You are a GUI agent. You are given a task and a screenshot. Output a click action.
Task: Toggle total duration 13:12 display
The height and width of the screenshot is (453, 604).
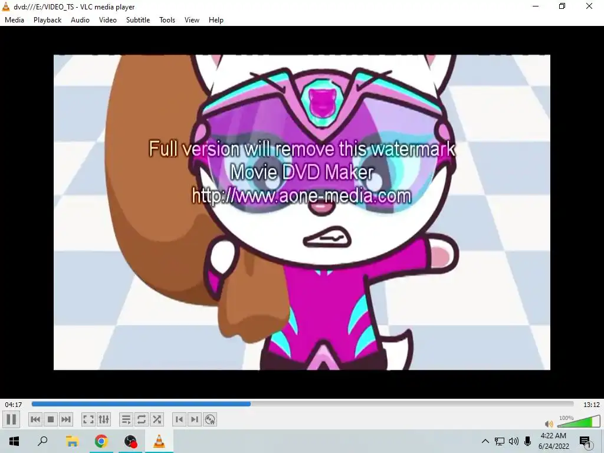[x=591, y=405]
